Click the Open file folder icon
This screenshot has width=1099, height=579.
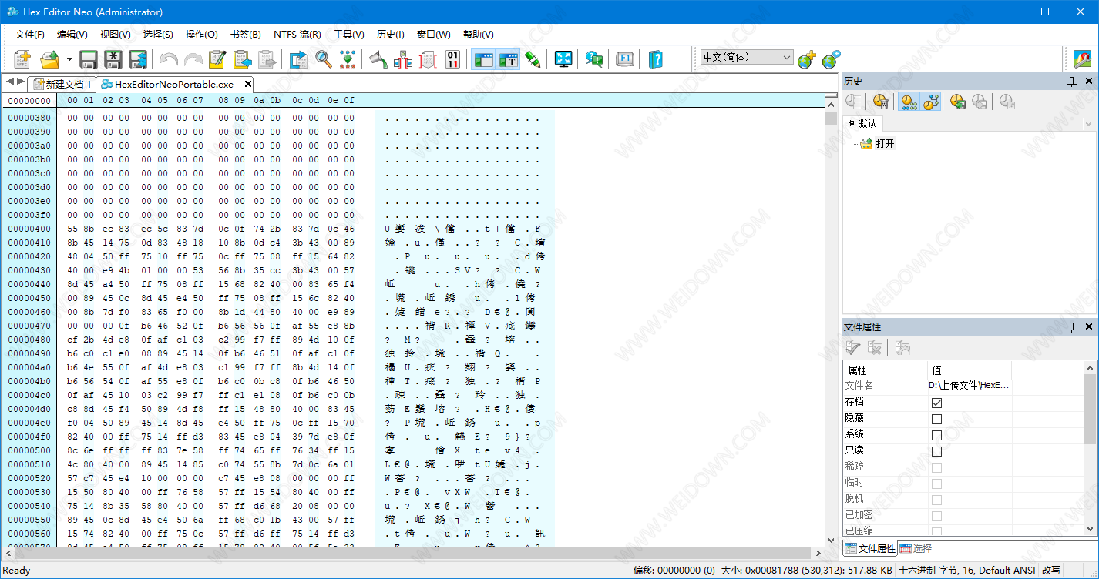pyautogui.click(x=49, y=59)
